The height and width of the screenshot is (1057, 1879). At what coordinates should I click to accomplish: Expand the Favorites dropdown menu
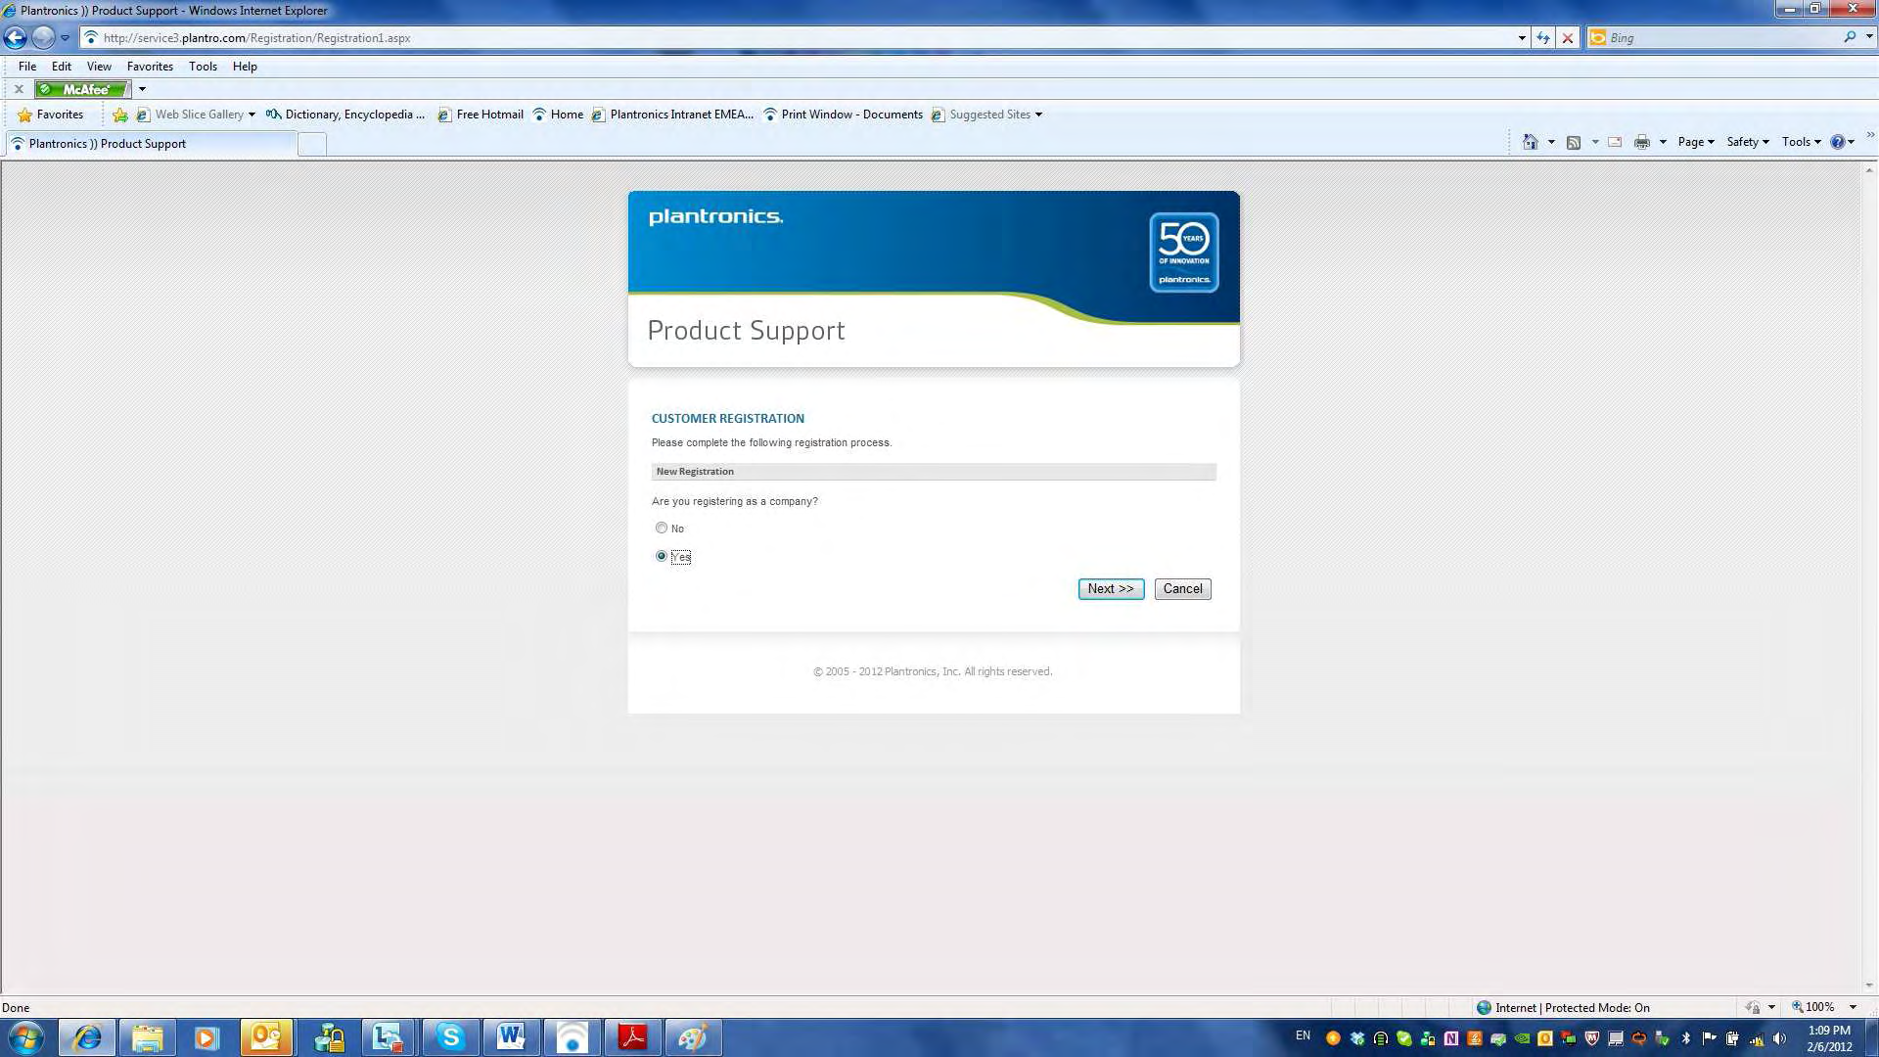click(150, 66)
